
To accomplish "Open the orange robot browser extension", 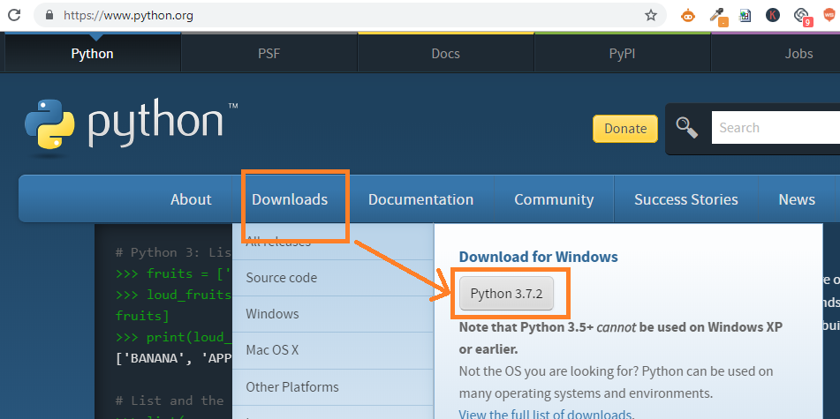I will point(688,16).
